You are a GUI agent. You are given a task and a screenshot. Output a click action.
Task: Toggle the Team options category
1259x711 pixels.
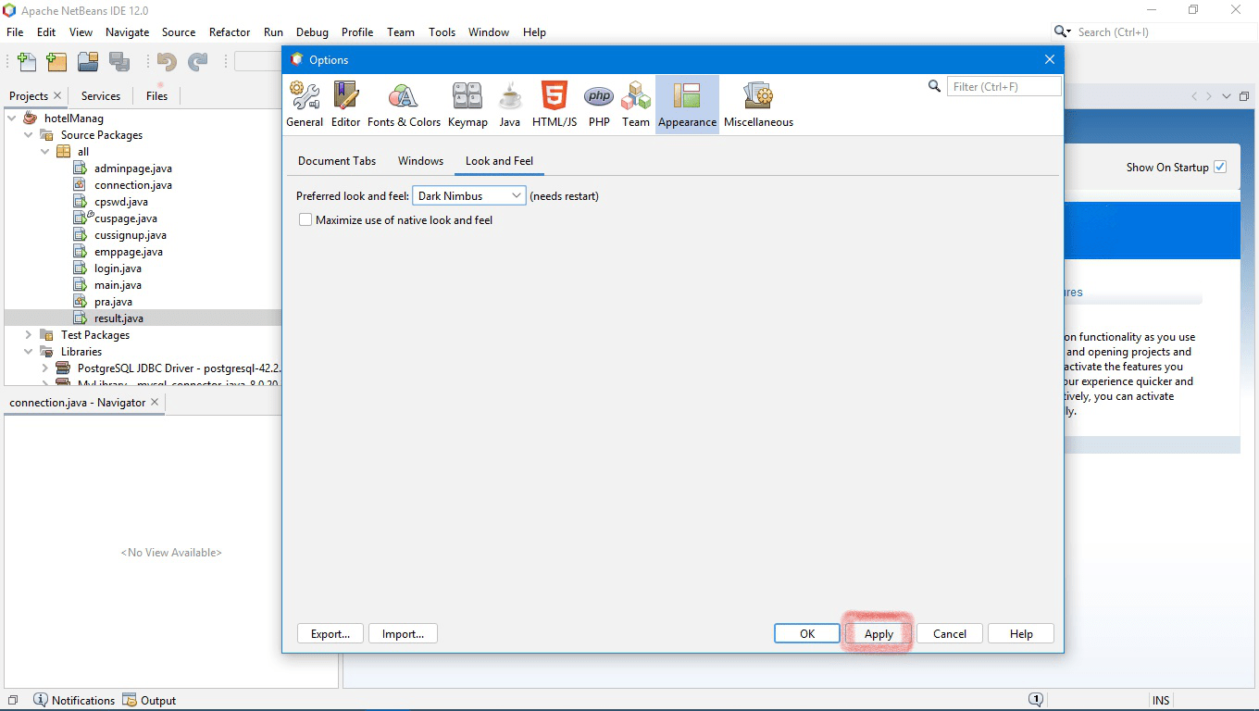[635, 102]
